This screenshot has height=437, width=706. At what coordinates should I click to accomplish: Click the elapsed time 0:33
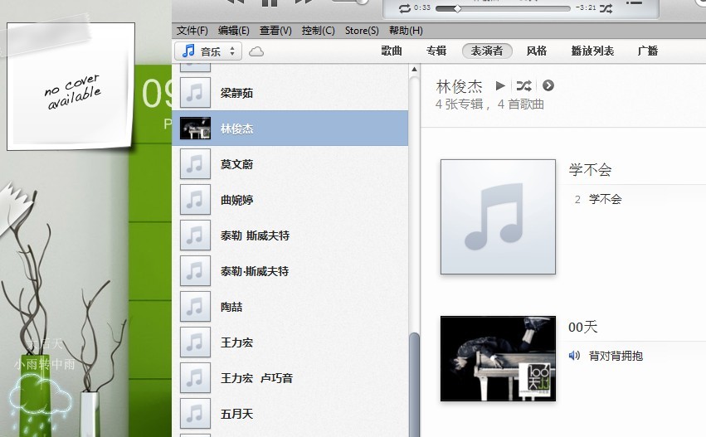[422, 7]
